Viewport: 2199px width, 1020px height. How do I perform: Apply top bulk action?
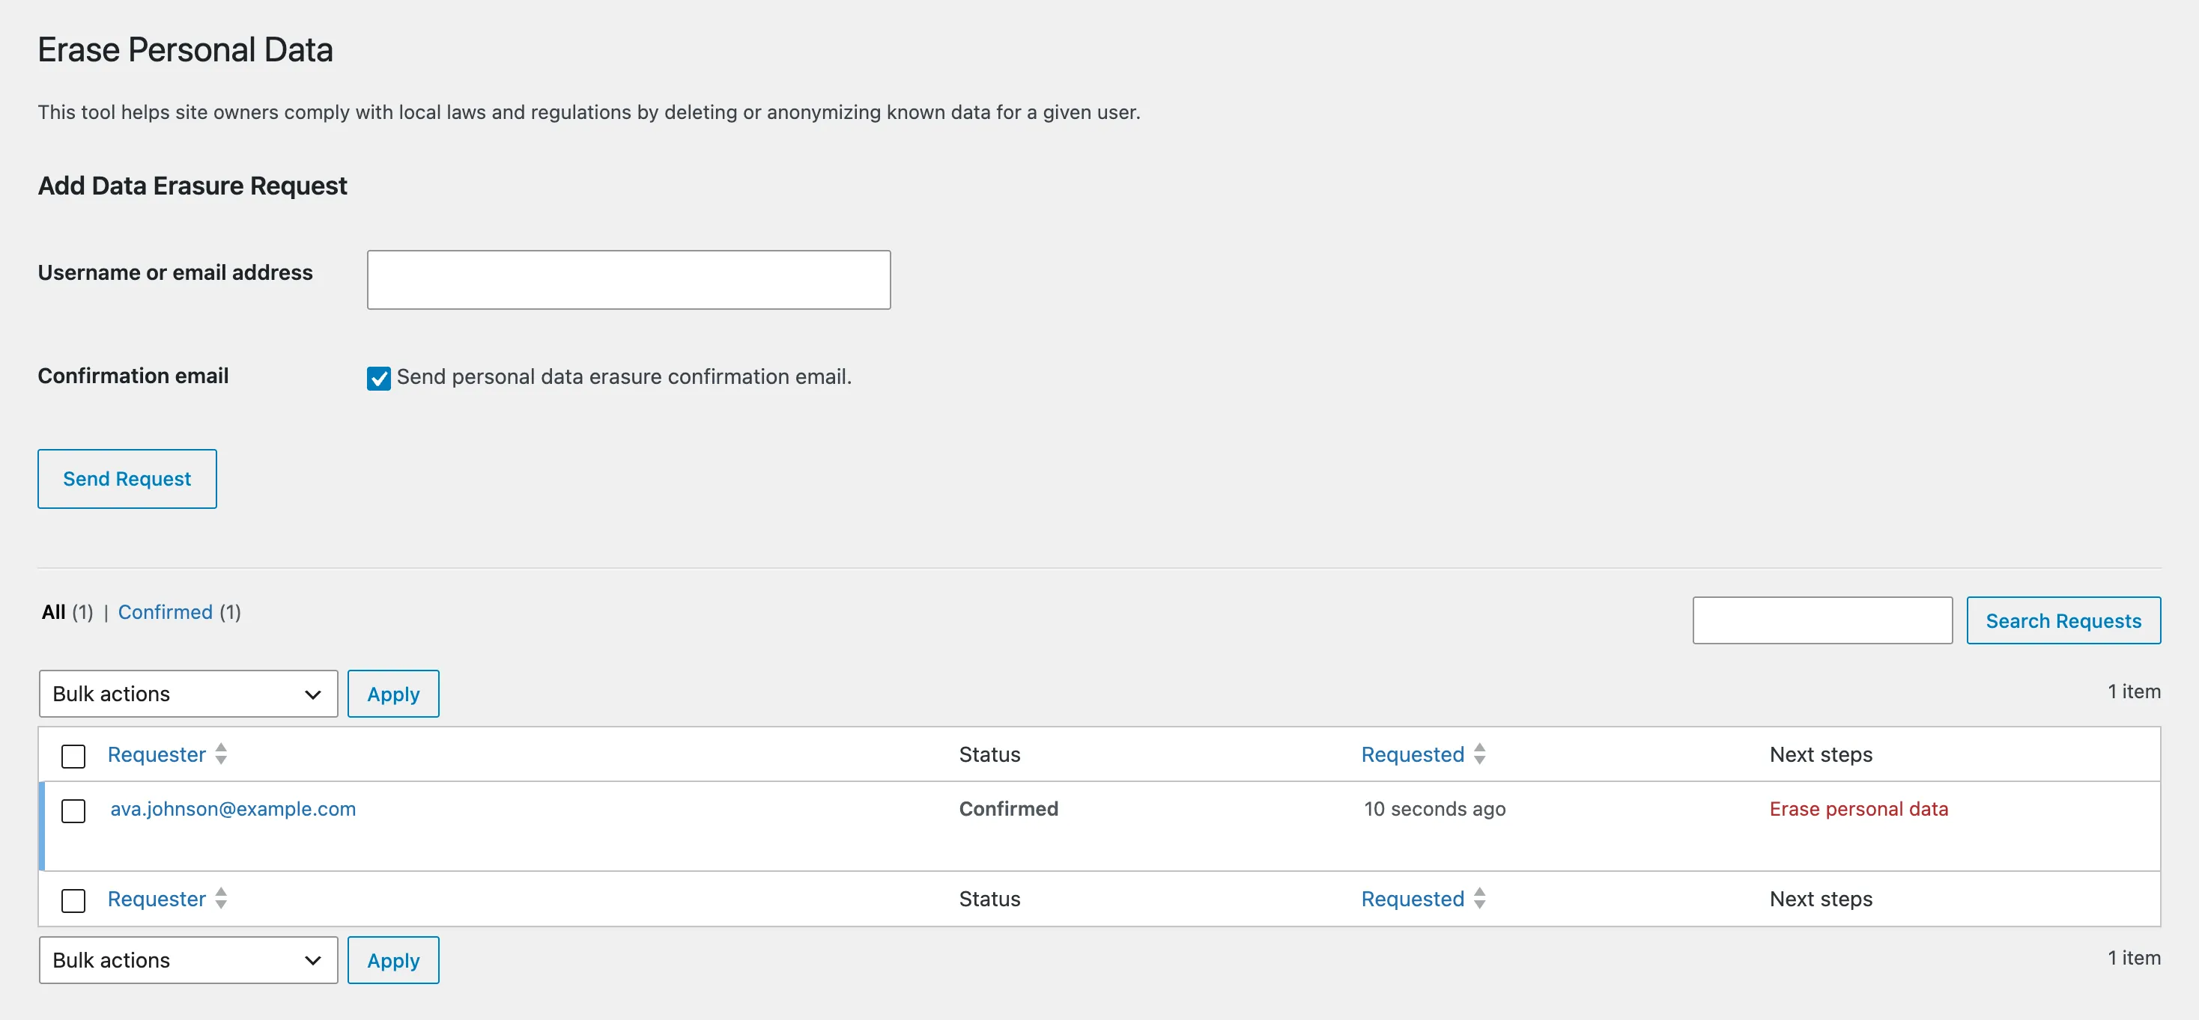(393, 694)
